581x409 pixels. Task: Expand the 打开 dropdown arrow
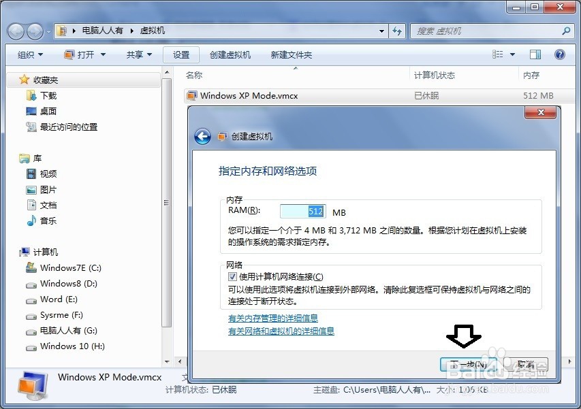pos(103,54)
